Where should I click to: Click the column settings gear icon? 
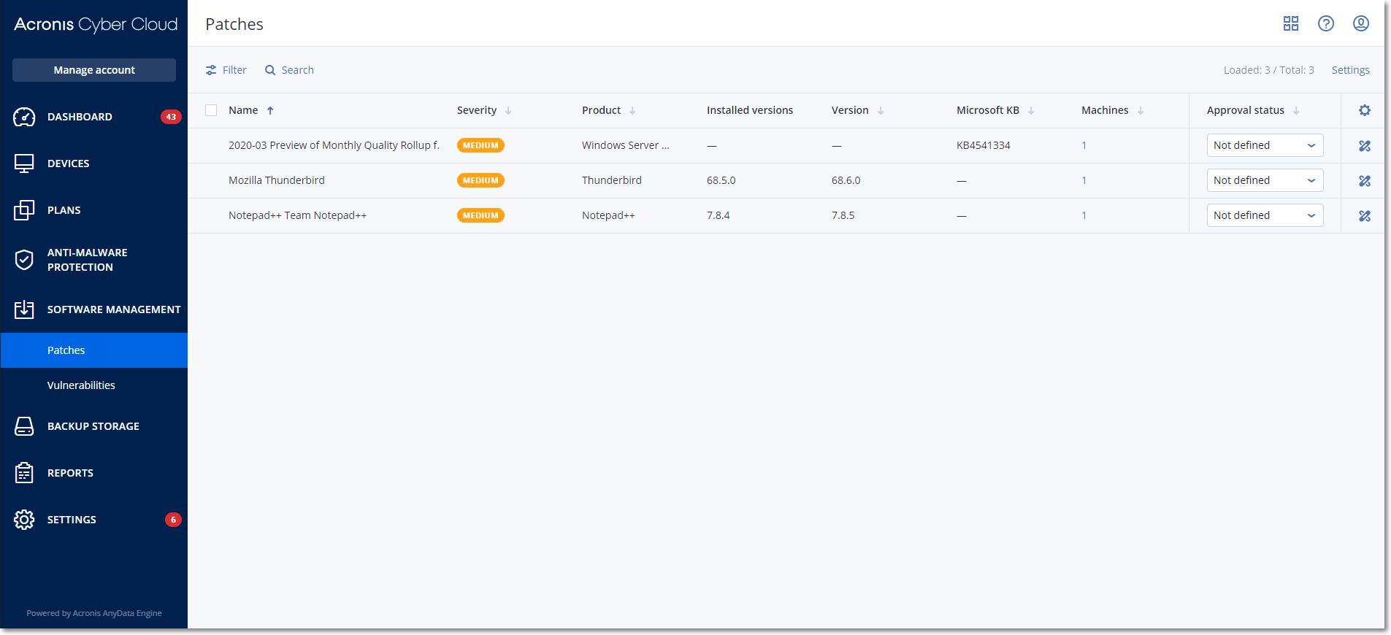pos(1365,110)
